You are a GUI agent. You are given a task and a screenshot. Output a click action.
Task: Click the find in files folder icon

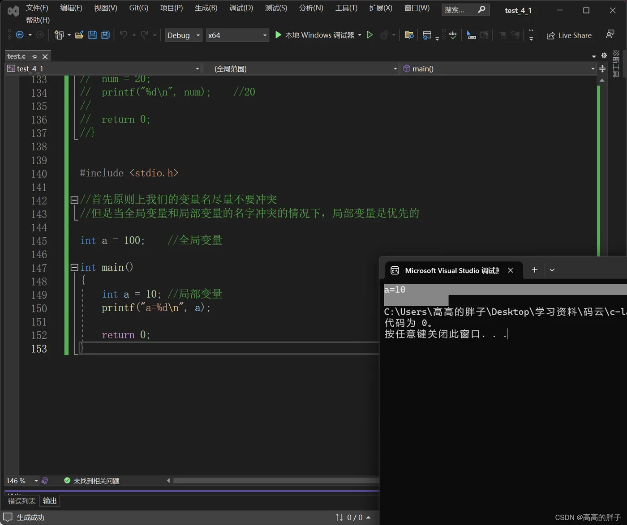409,35
